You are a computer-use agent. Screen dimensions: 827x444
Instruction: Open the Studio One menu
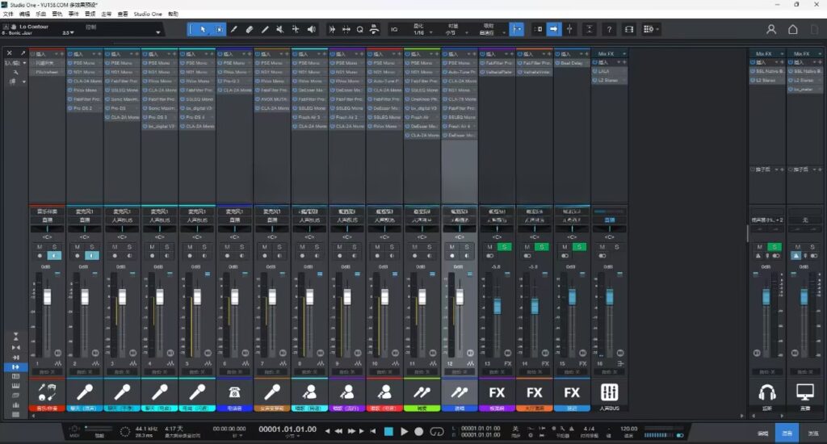click(147, 14)
